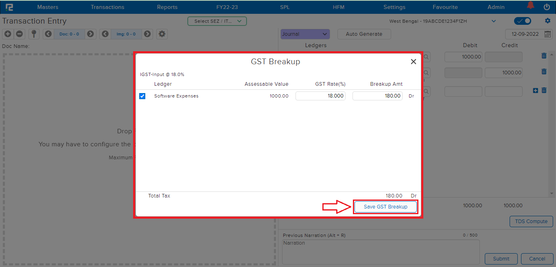Toggle the blue switch near the top right
Screen dimensions: 556x267
[x=523, y=21]
